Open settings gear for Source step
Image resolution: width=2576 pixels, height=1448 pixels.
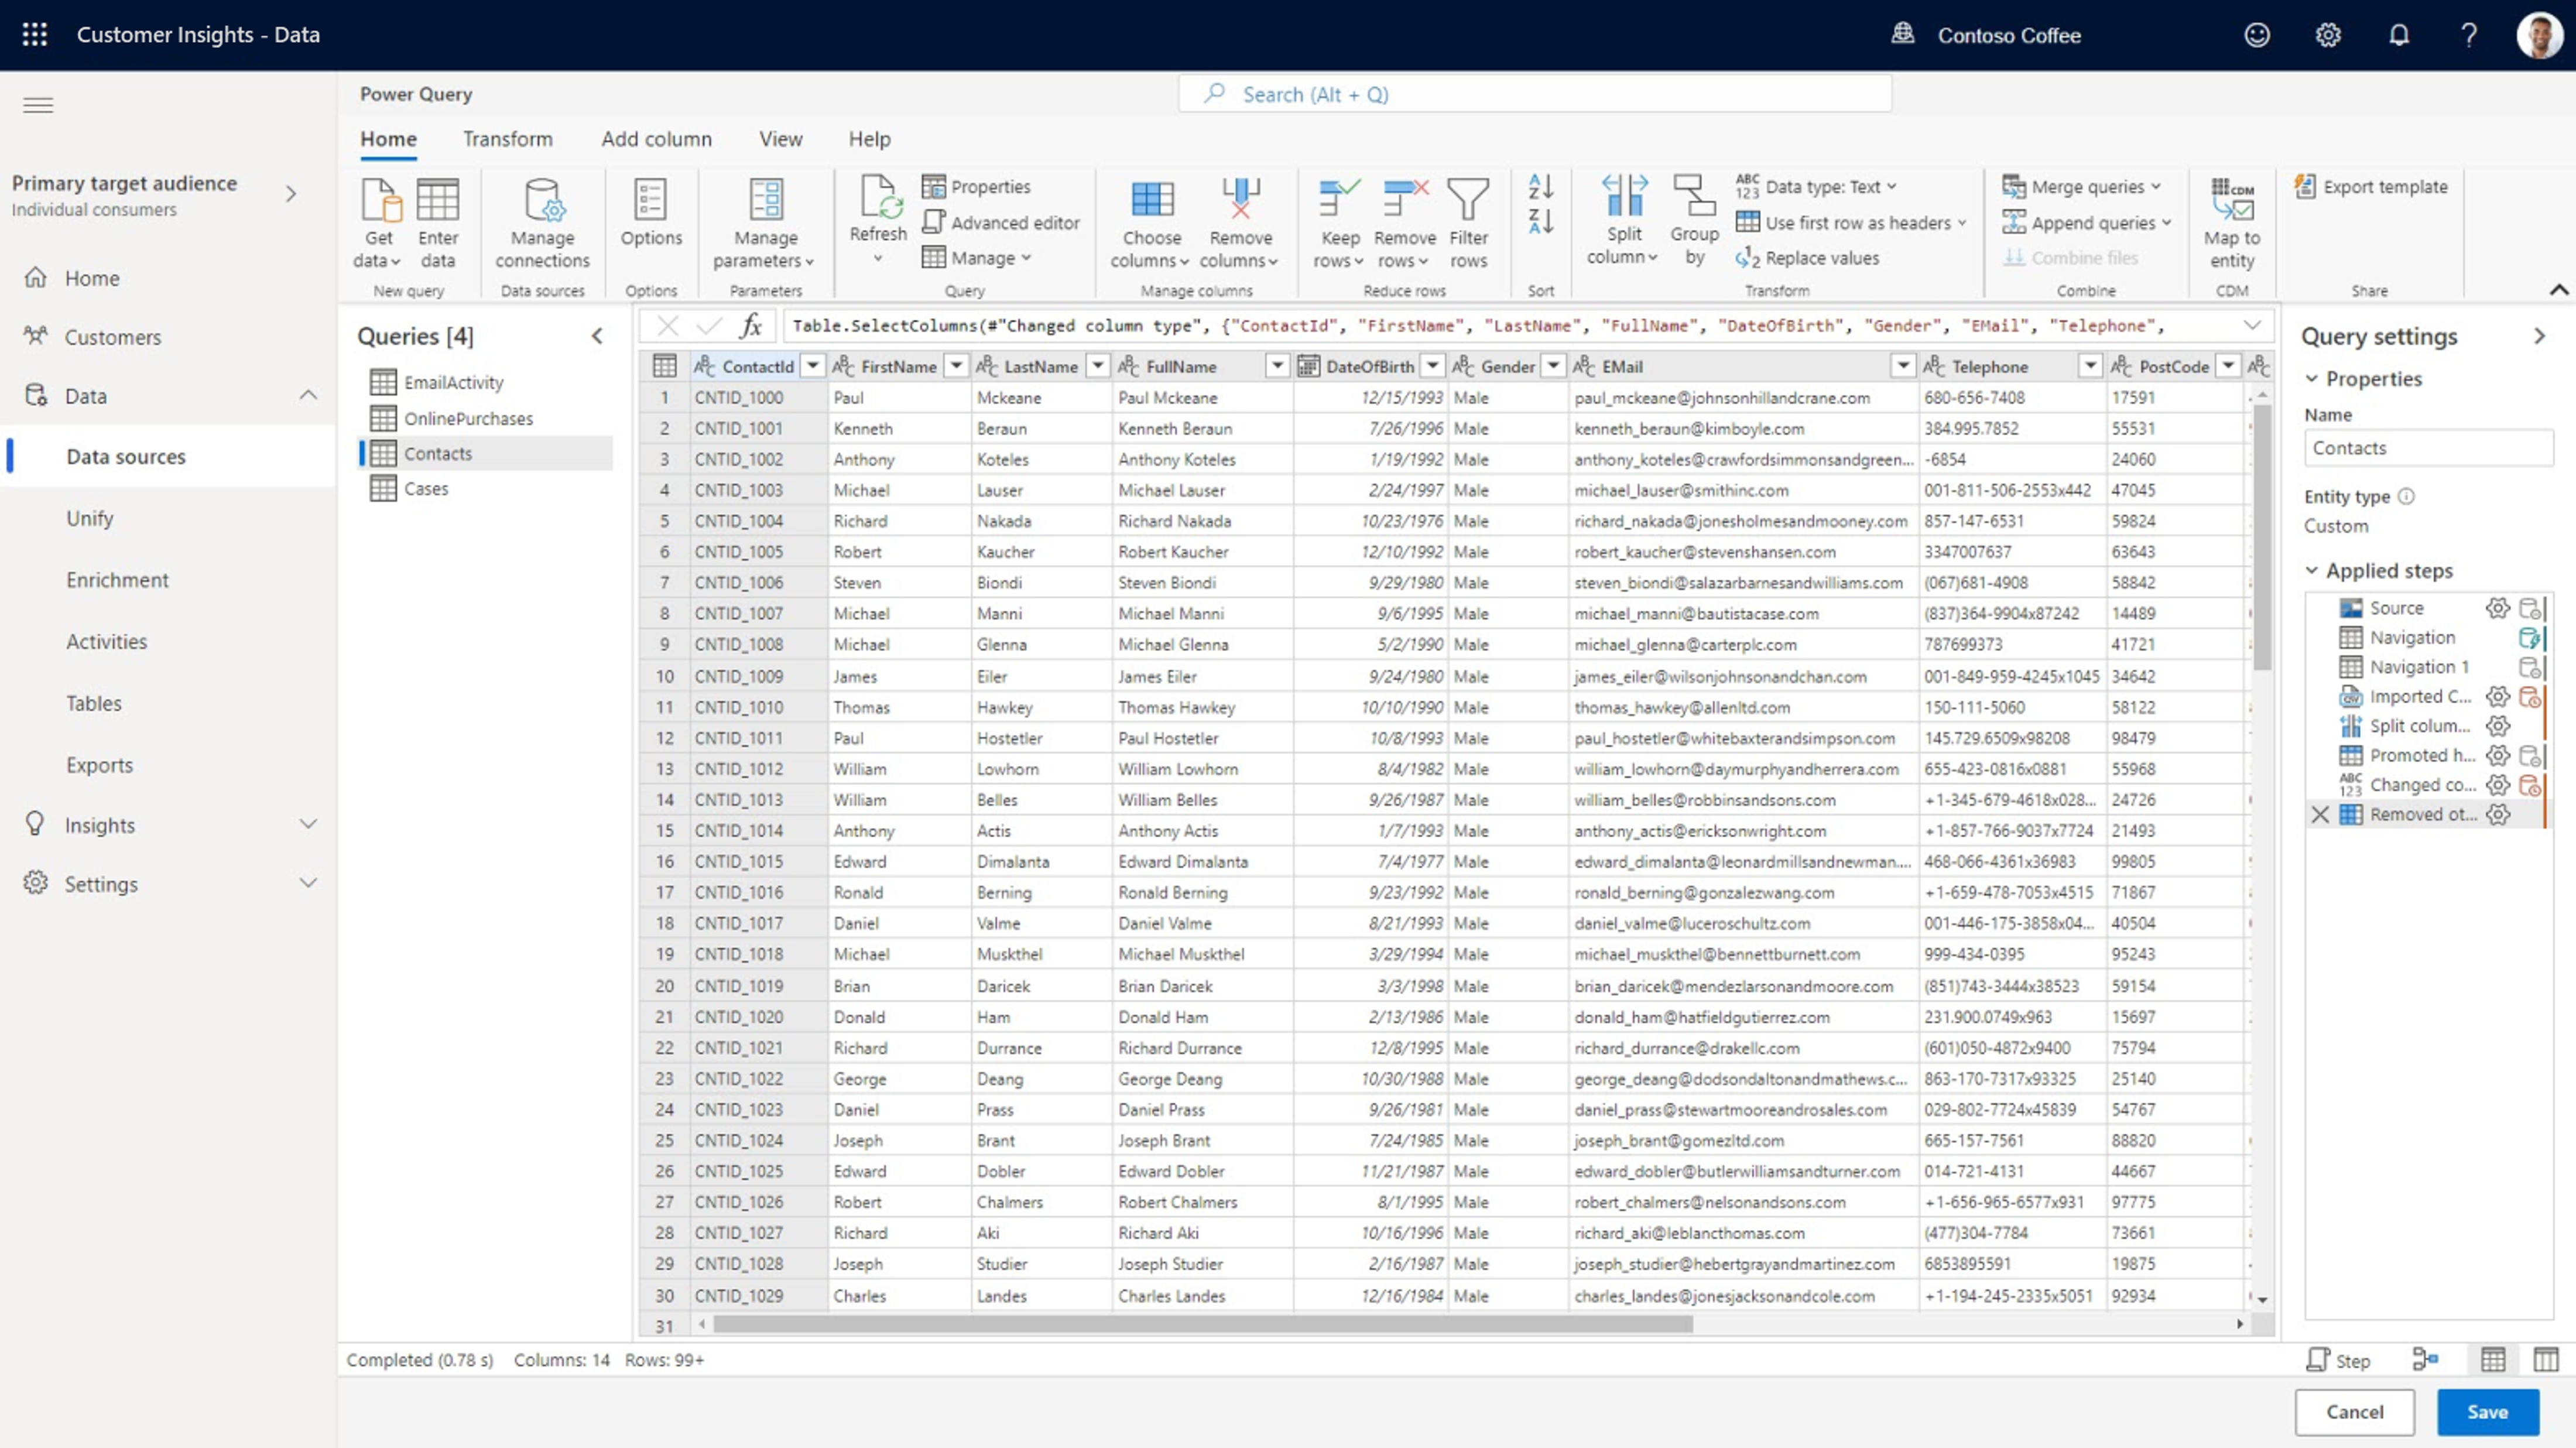[x=2497, y=608]
